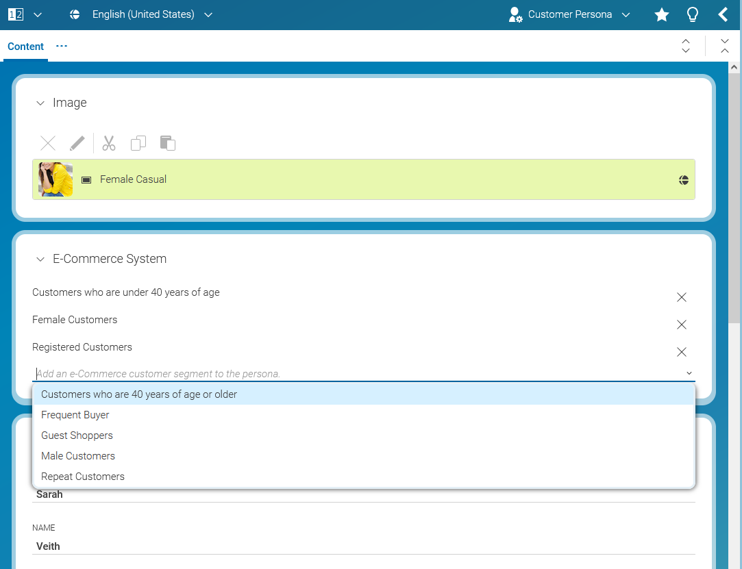
Task: Remove the Female Customers segment
Action: (682, 325)
